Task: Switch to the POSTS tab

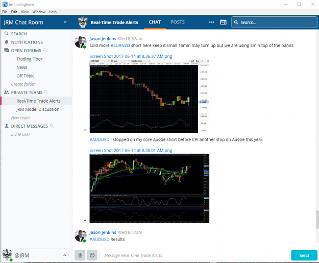Action: click(x=178, y=22)
